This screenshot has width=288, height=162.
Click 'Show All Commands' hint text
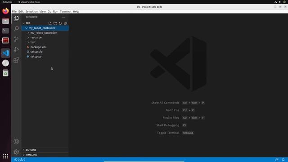tap(165, 103)
